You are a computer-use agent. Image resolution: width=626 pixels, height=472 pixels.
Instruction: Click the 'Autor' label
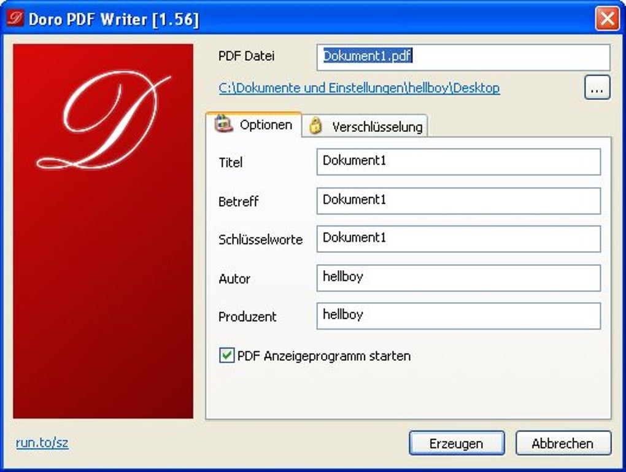[234, 278]
